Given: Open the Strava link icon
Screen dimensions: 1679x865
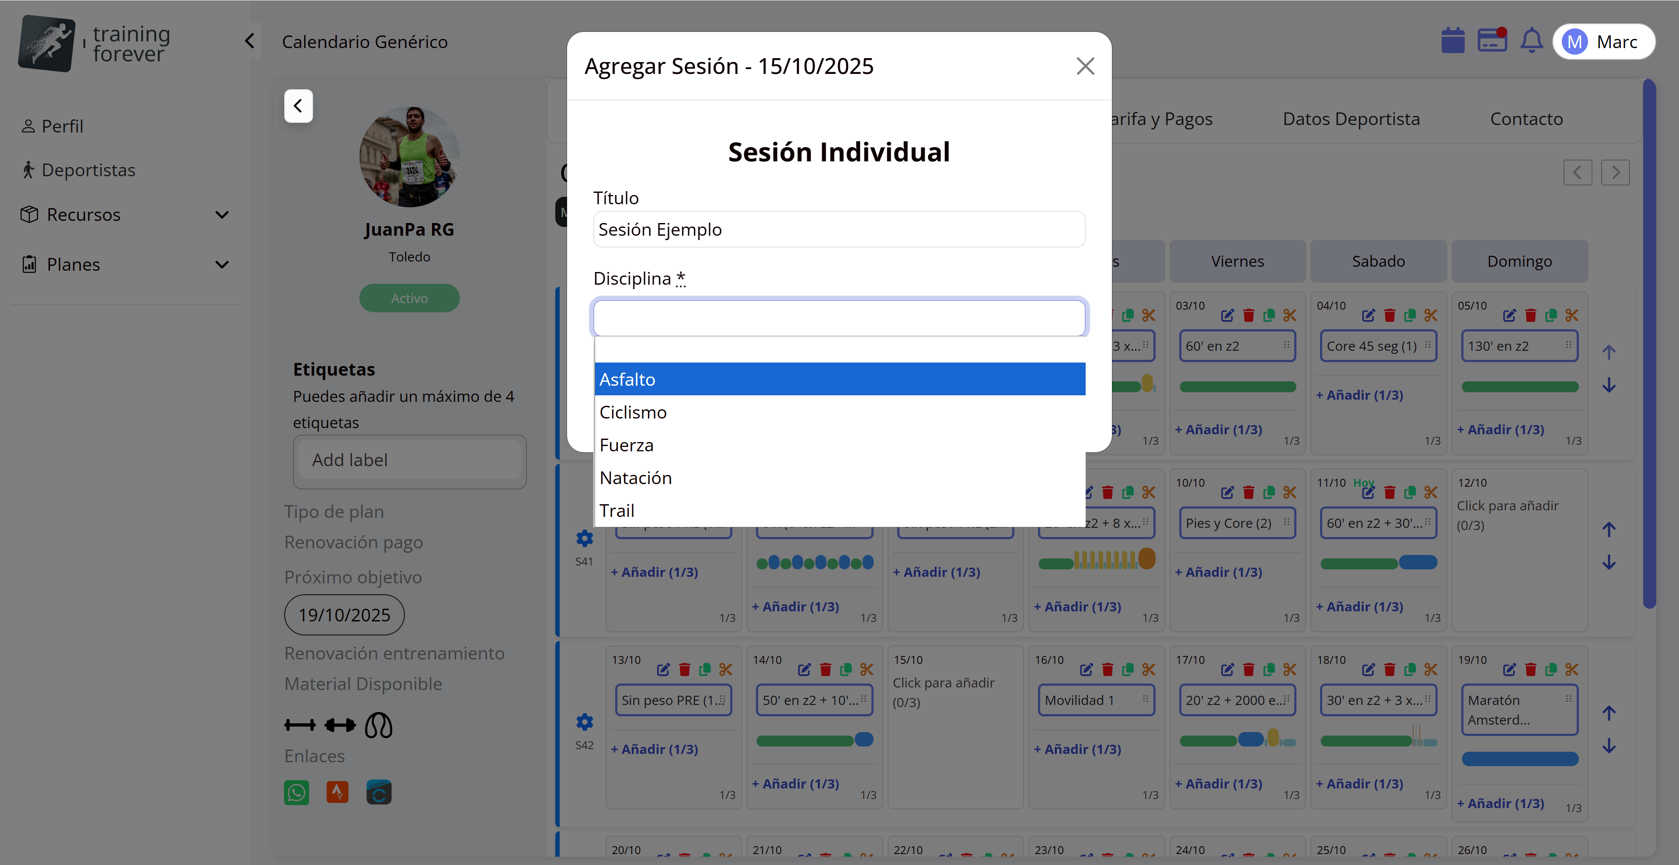Looking at the screenshot, I should [337, 793].
